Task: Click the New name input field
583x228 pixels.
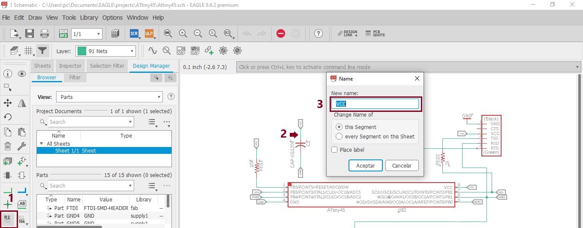Action: [x=375, y=104]
